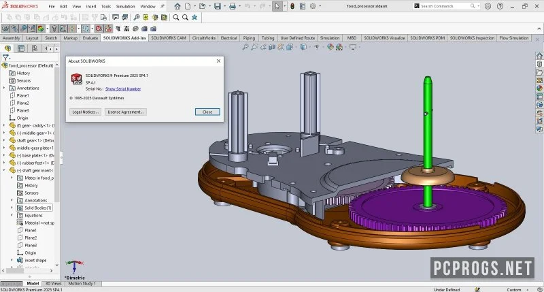544x292 pixels.
Task: Create a new document with the New icon
Action: [188, 6]
